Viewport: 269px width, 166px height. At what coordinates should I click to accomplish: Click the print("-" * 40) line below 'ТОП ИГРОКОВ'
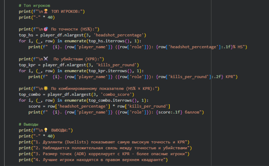[37, 17]
